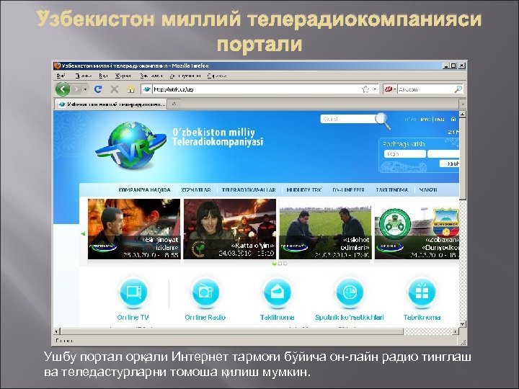The width and height of the screenshot is (519, 389).
Task: Open the last menu bar item (Help)
Action: pyautogui.click(x=216, y=76)
